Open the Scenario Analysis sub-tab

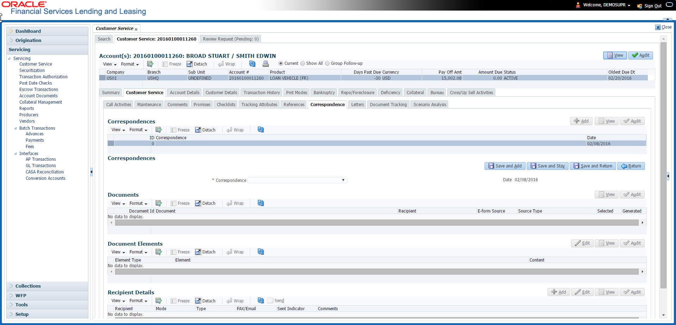[x=430, y=104]
